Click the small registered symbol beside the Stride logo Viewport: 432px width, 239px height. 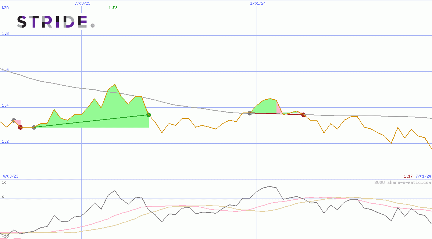92,25
